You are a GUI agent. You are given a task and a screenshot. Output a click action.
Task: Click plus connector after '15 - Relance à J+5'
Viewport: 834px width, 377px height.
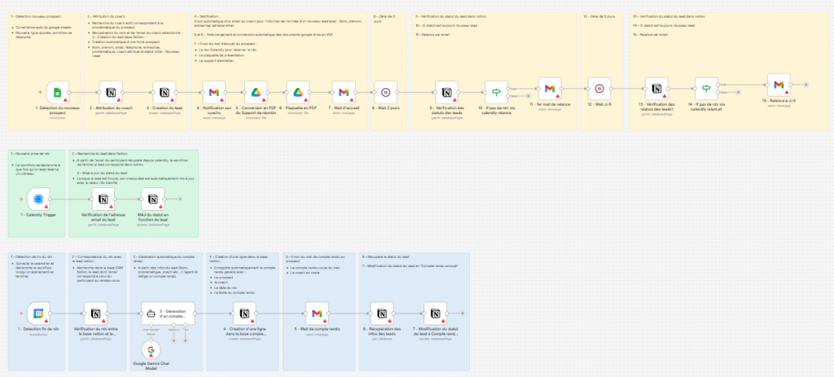click(x=805, y=85)
